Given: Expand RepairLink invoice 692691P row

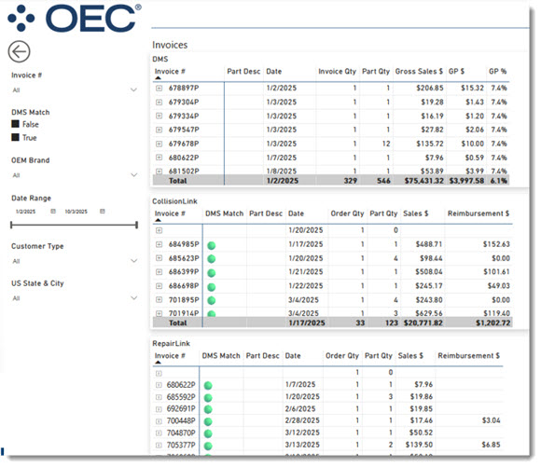Looking at the screenshot, I should 159,409.
